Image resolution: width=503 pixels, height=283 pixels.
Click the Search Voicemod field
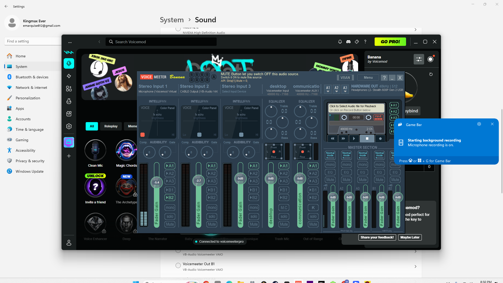[161, 42]
